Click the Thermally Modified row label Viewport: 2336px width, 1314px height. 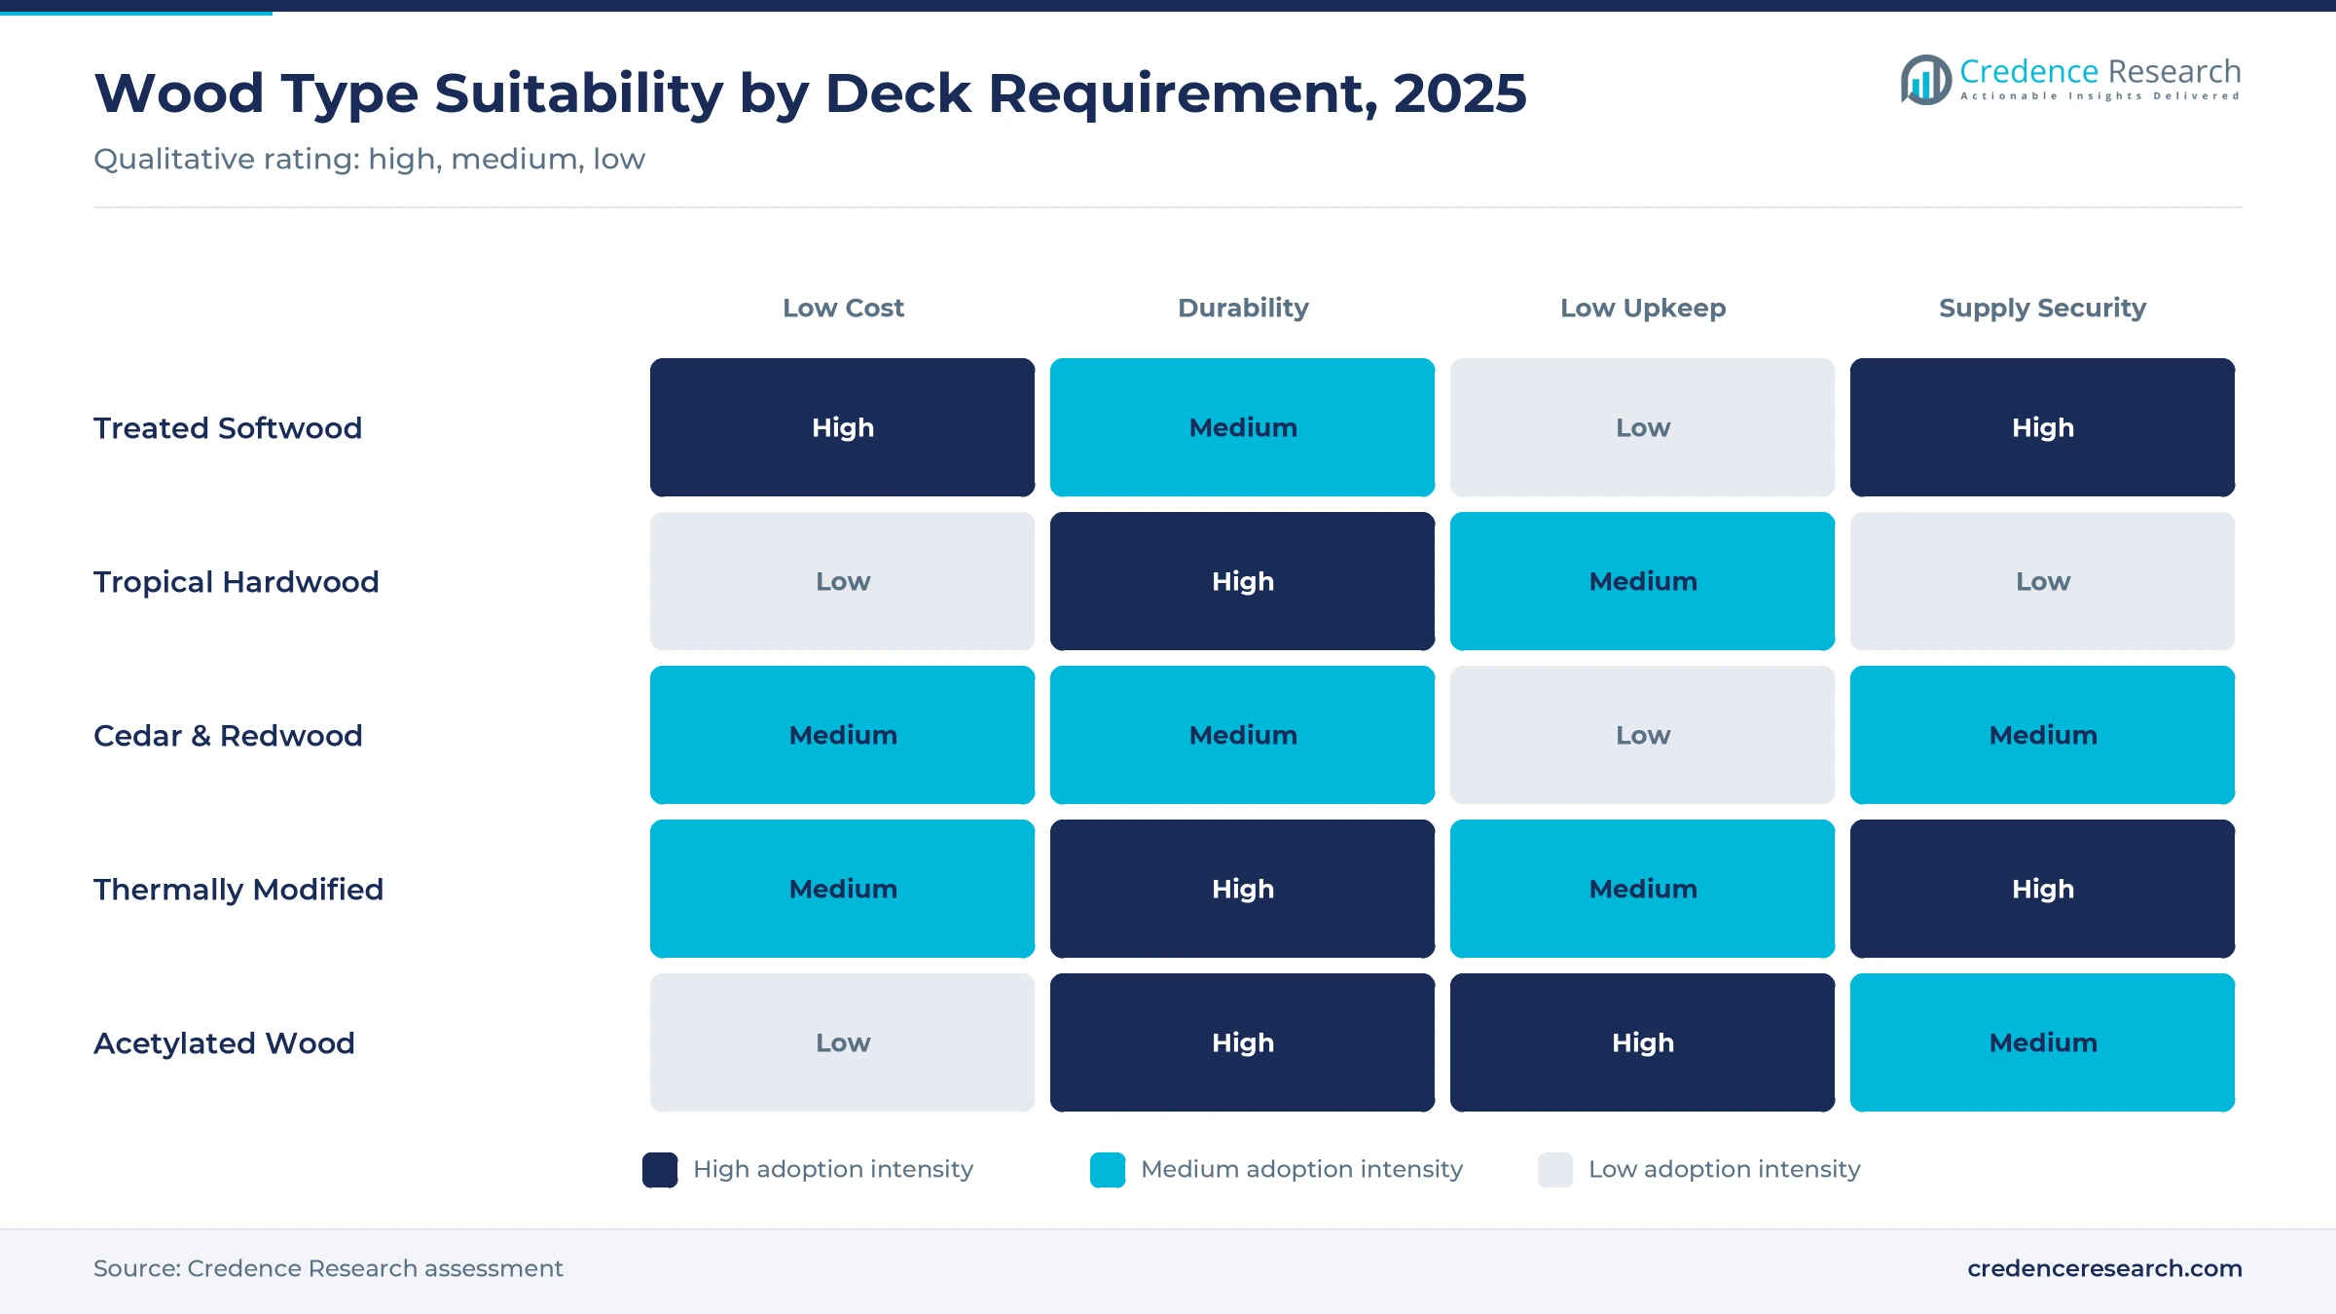pos(238,889)
